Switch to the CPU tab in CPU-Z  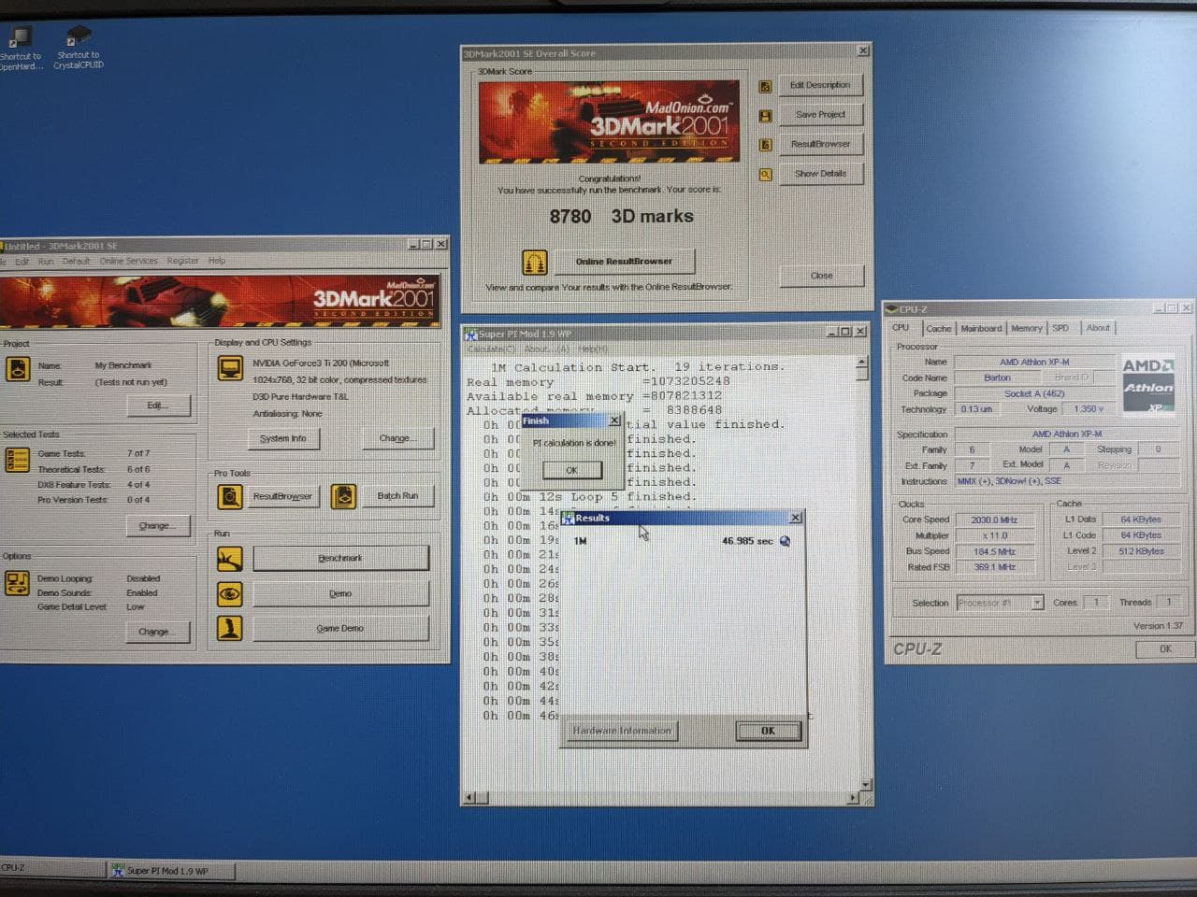click(x=901, y=328)
